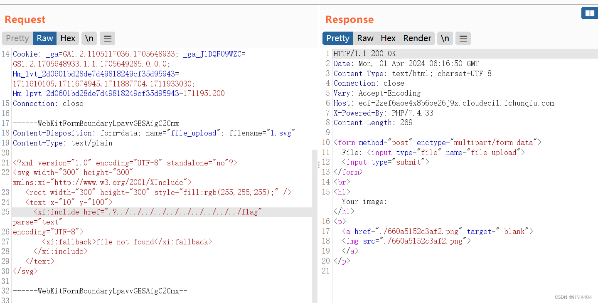598x303 pixels.
Task: Click the Cookie header line in request
Action: [x=129, y=54]
